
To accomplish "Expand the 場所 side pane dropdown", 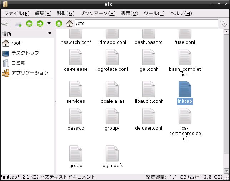I will (50, 34).
